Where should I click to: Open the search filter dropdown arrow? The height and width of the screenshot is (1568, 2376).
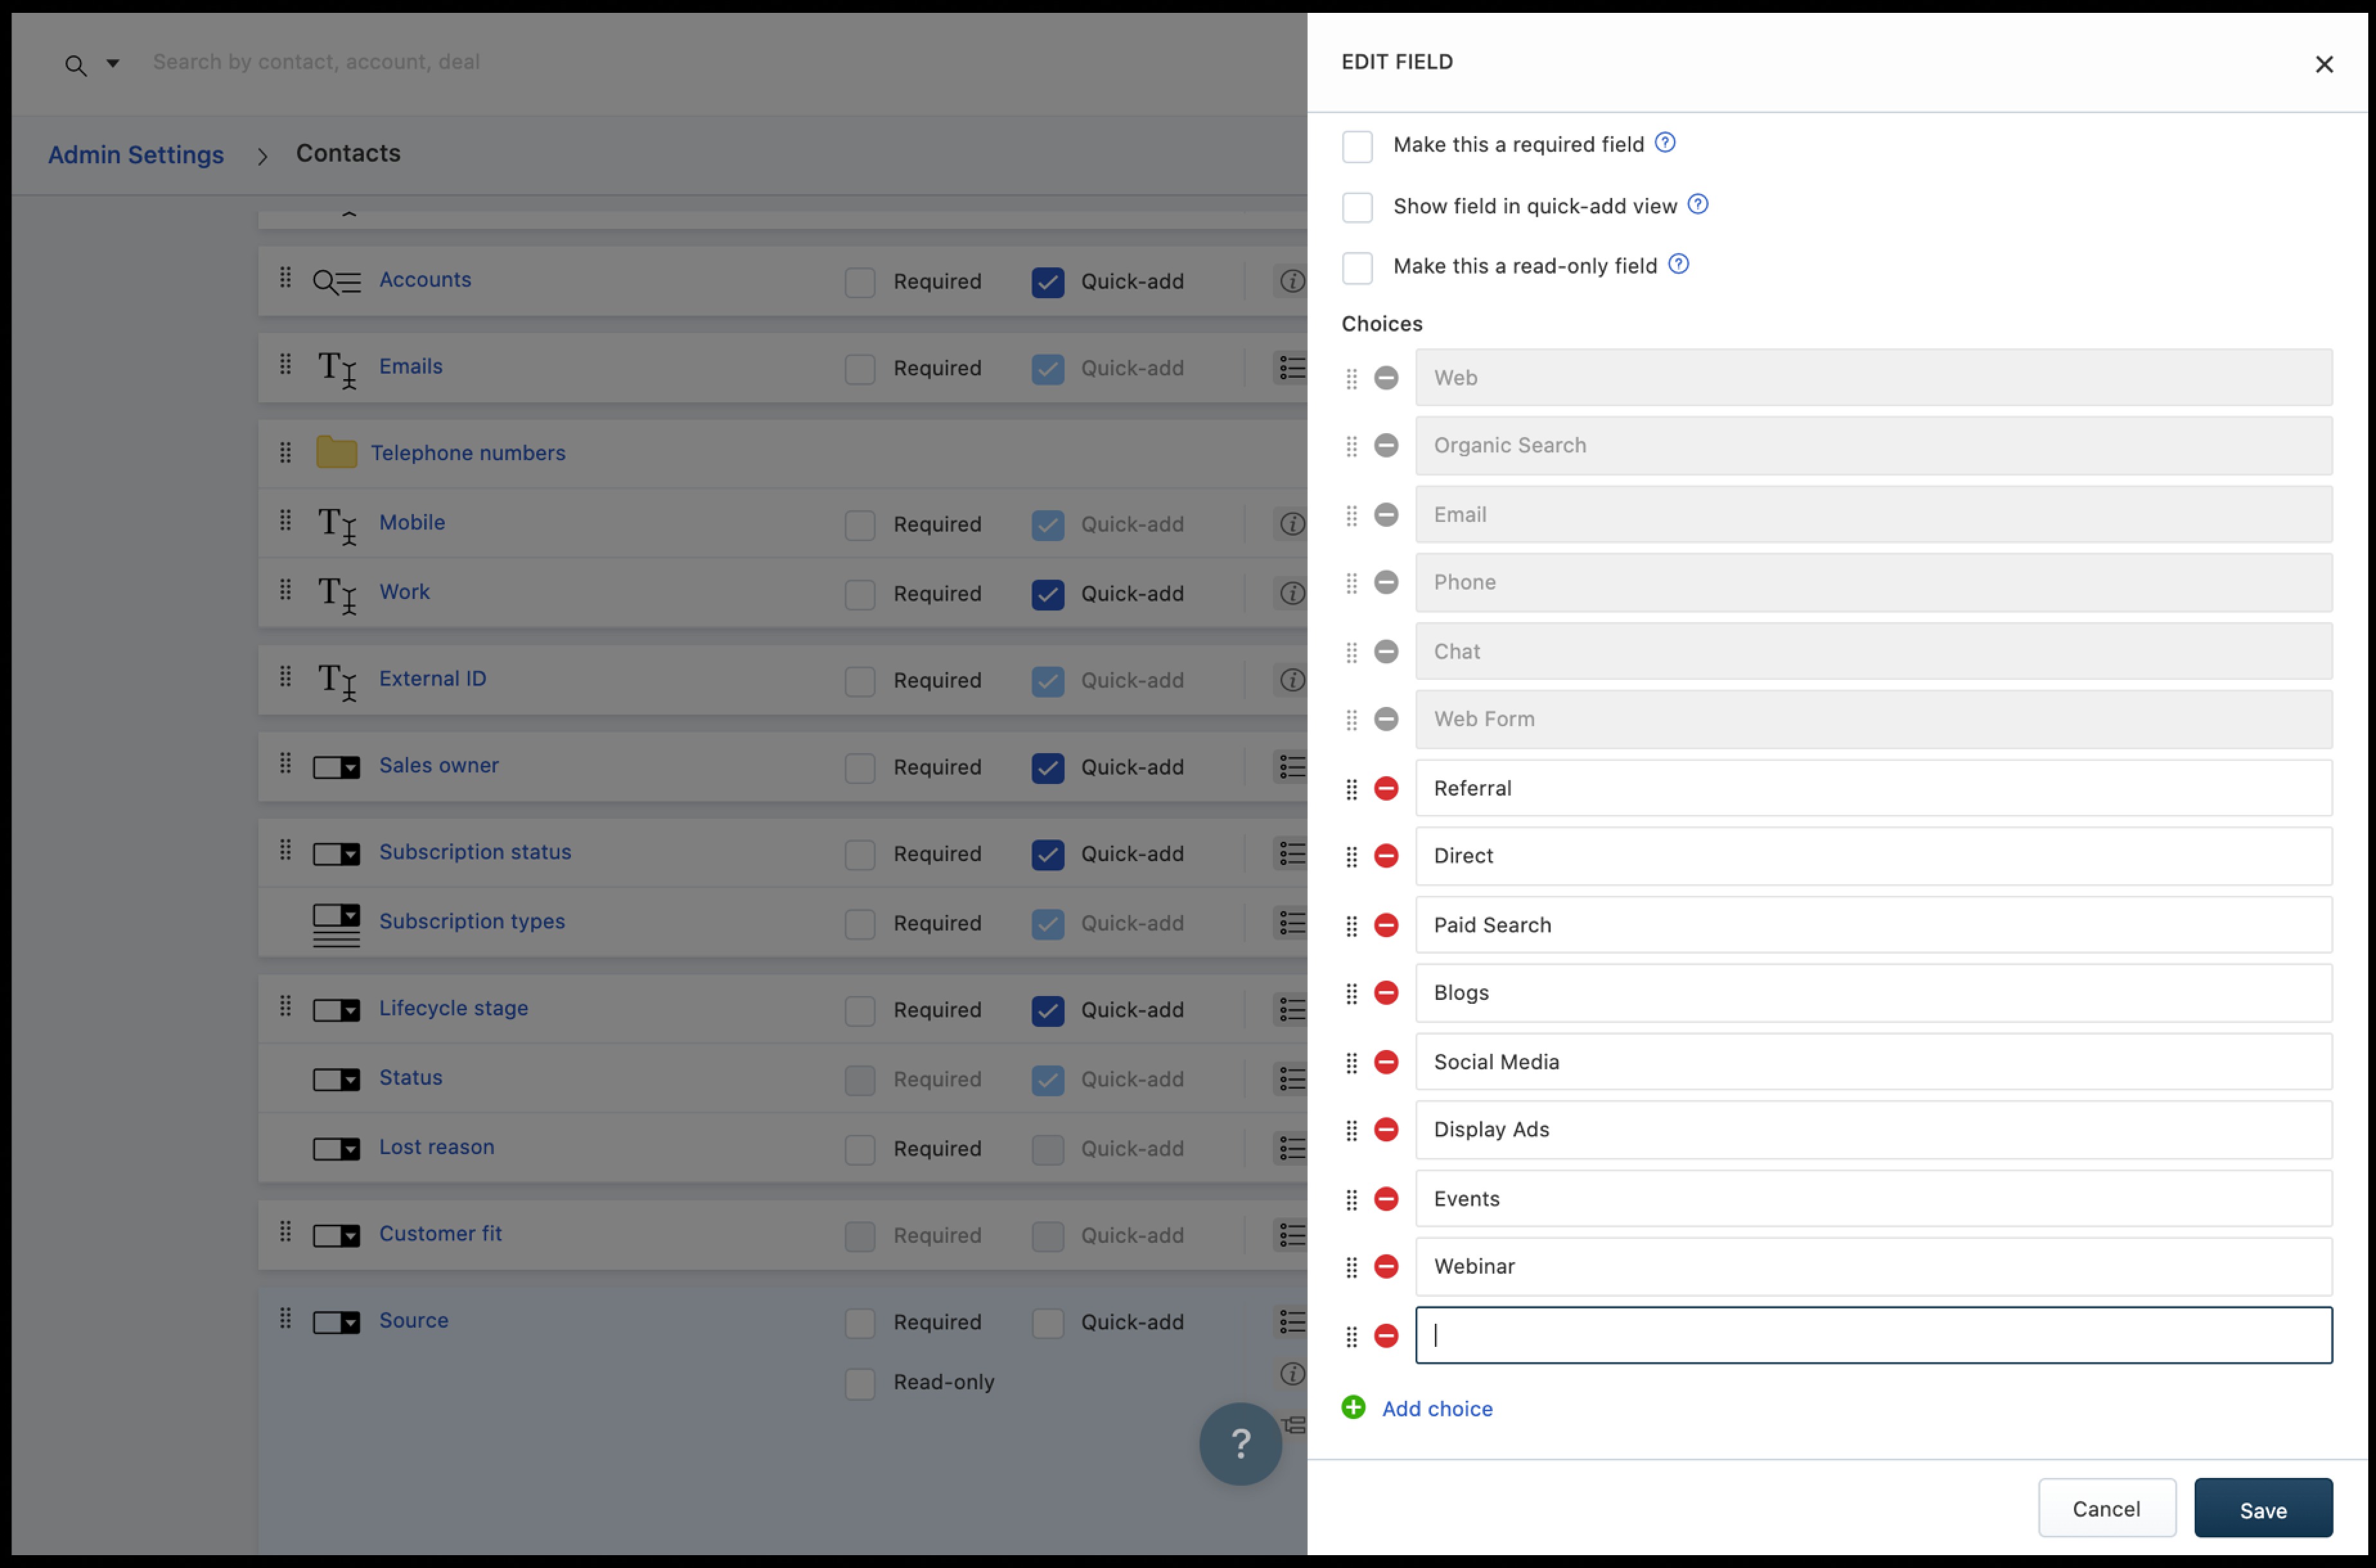(x=113, y=64)
